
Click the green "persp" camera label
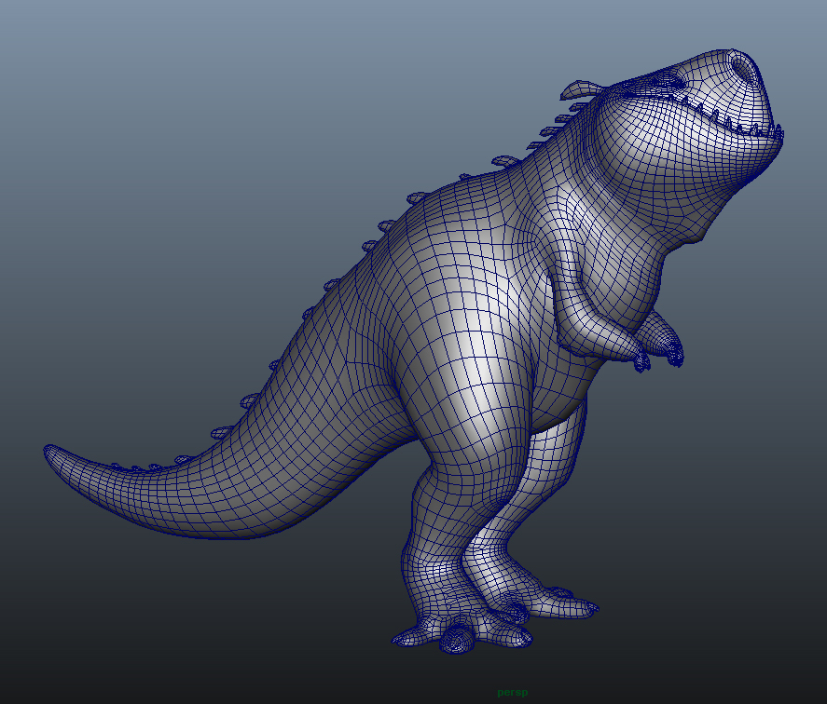512,693
